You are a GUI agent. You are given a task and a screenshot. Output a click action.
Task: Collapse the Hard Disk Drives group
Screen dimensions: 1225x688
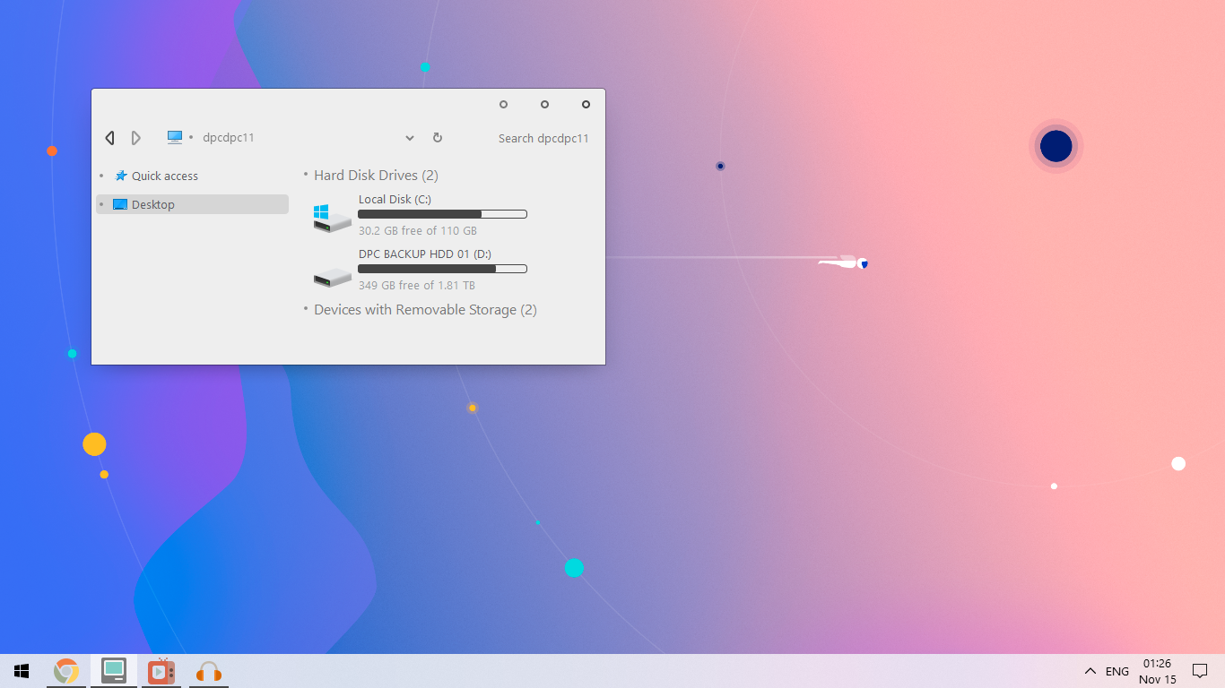pos(305,175)
